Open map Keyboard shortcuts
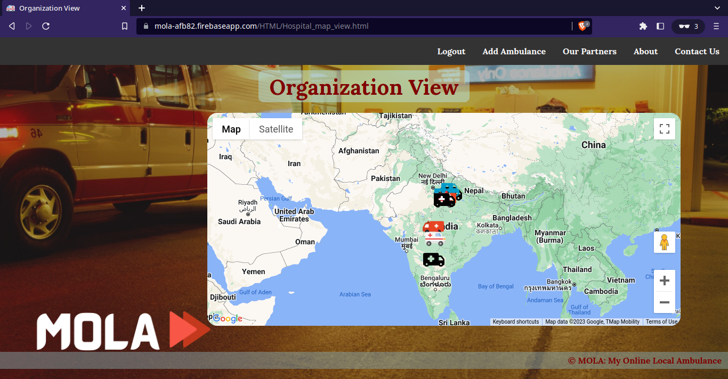The height and width of the screenshot is (379, 728). pyautogui.click(x=515, y=322)
